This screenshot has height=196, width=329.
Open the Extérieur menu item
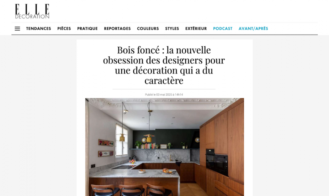[196, 29]
